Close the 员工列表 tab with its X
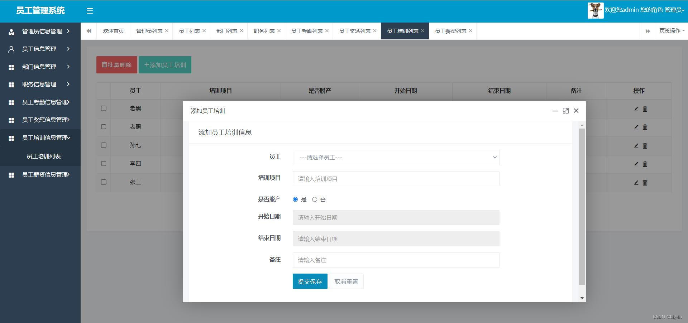The width and height of the screenshot is (688, 323). pos(204,31)
